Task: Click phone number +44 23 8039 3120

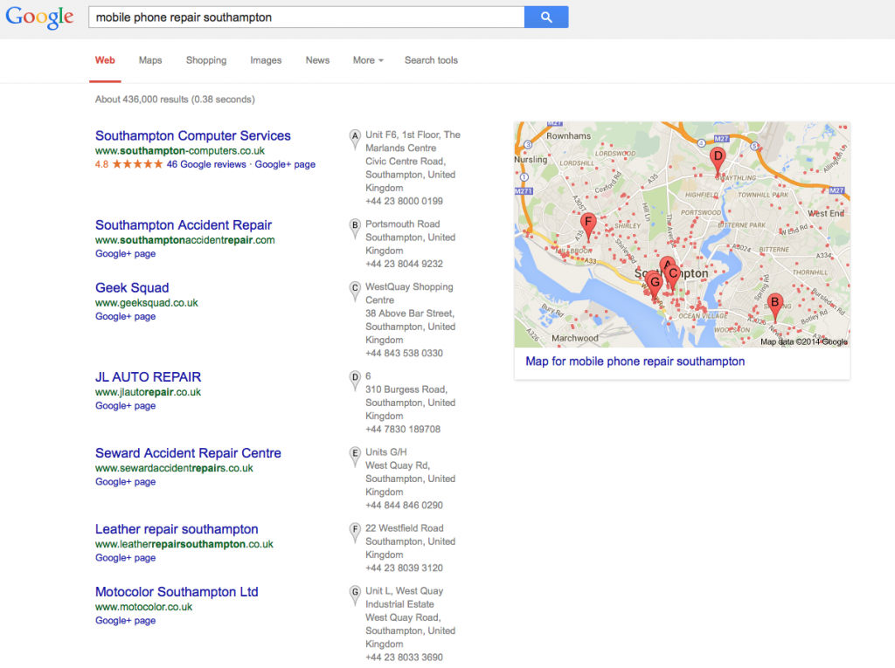Action: coord(404,568)
